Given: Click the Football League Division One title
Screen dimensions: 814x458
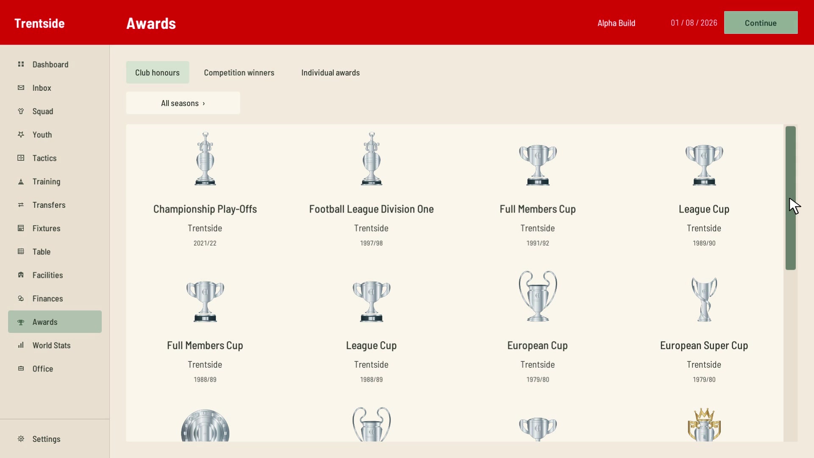Looking at the screenshot, I should coord(371,209).
